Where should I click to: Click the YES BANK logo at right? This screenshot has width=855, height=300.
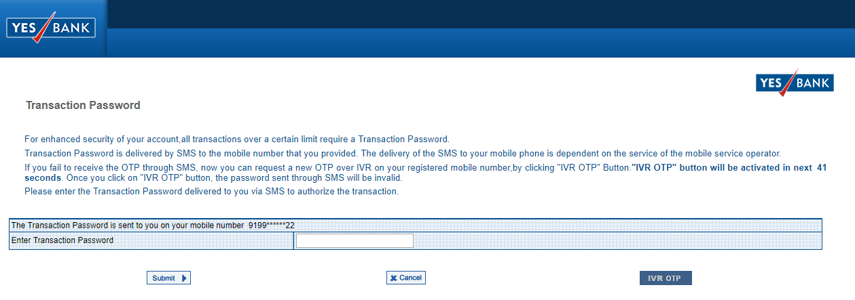point(794,83)
